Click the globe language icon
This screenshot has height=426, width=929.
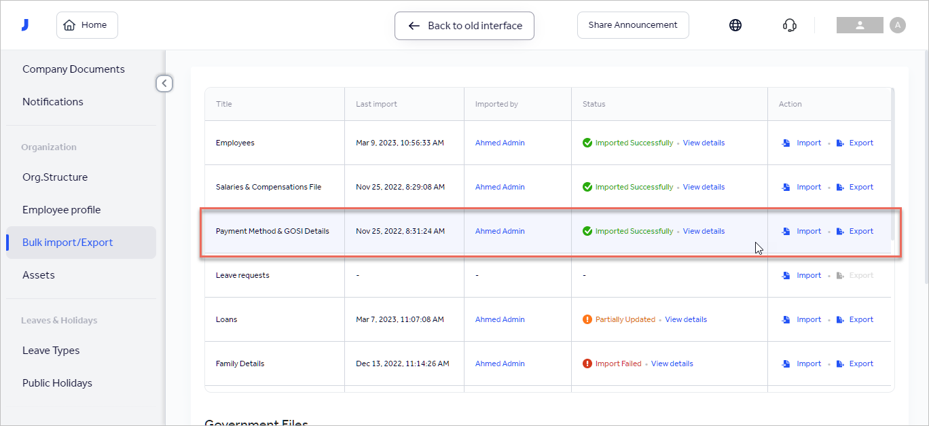pos(735,24)
